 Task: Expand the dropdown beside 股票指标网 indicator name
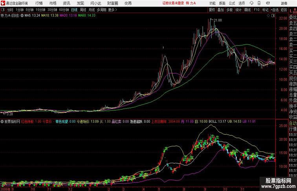pyautogui.click(x=2, y=122)
